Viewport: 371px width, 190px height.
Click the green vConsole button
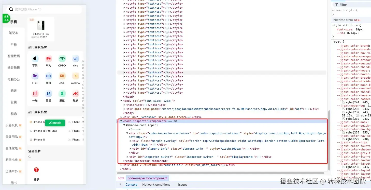[x=55, y=123]
